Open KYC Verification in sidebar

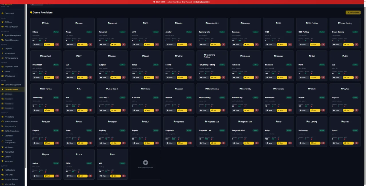tap(13, 27)
